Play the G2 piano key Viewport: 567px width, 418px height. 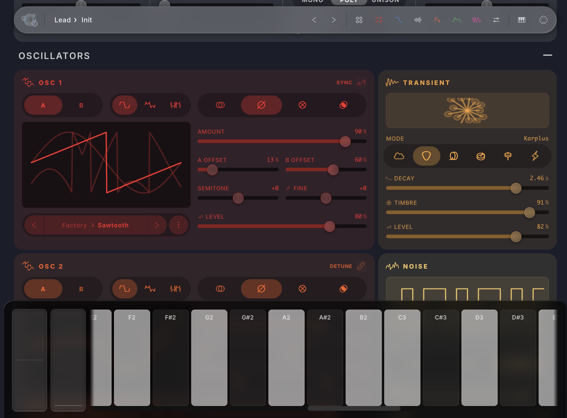click(209, 357)
